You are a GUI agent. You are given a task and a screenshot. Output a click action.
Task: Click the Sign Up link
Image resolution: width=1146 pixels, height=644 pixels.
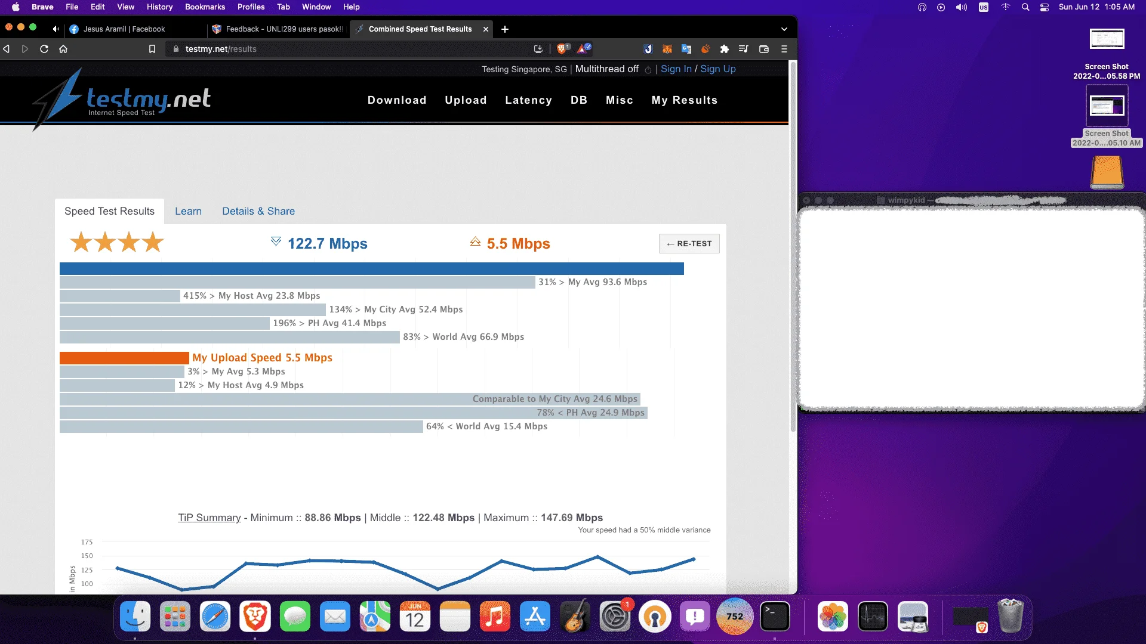coord(718,69)
